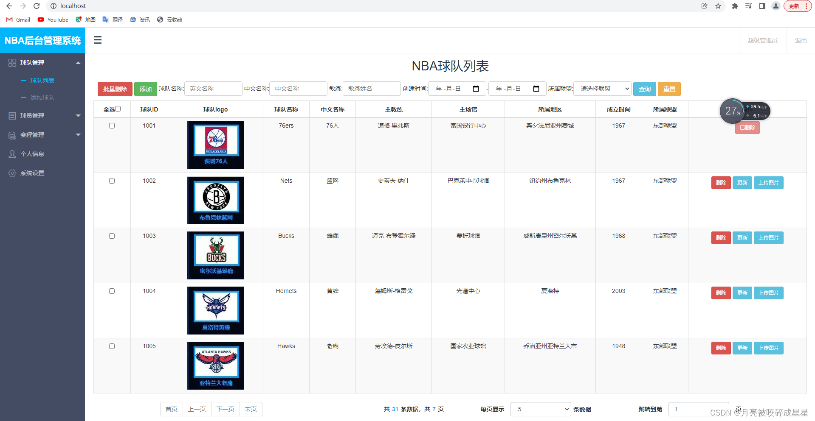Check the row checkbox for team 1001
Screen dimensions: 815x421
112,126
